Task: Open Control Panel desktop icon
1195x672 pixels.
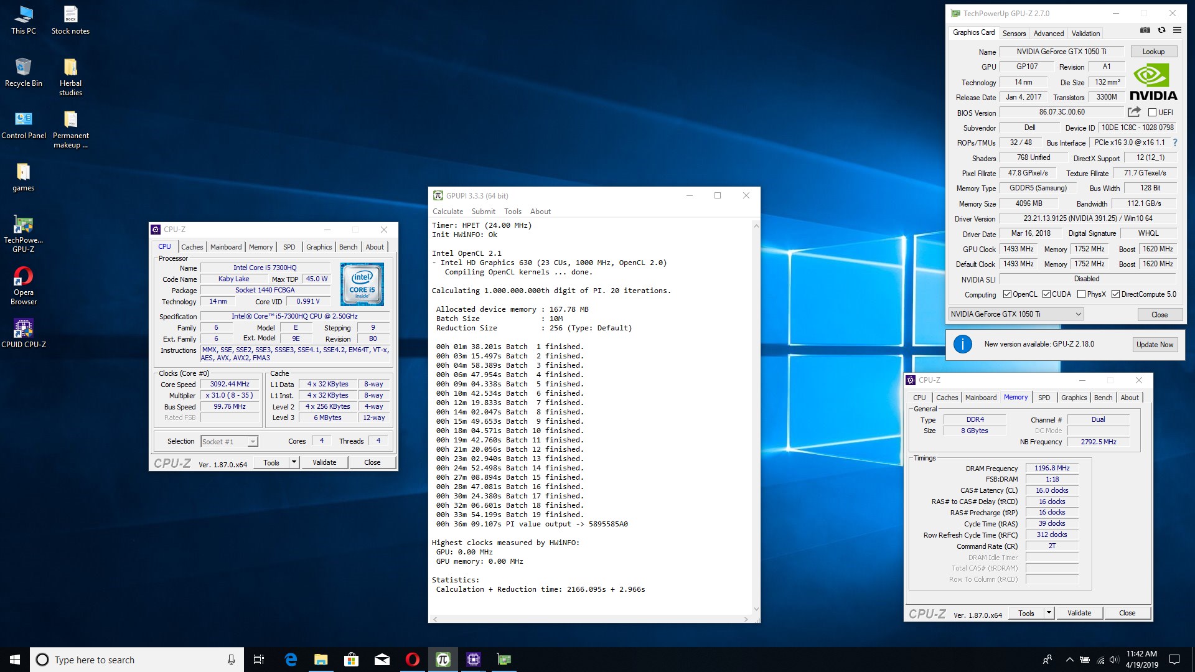Action: tap(24, 124)
